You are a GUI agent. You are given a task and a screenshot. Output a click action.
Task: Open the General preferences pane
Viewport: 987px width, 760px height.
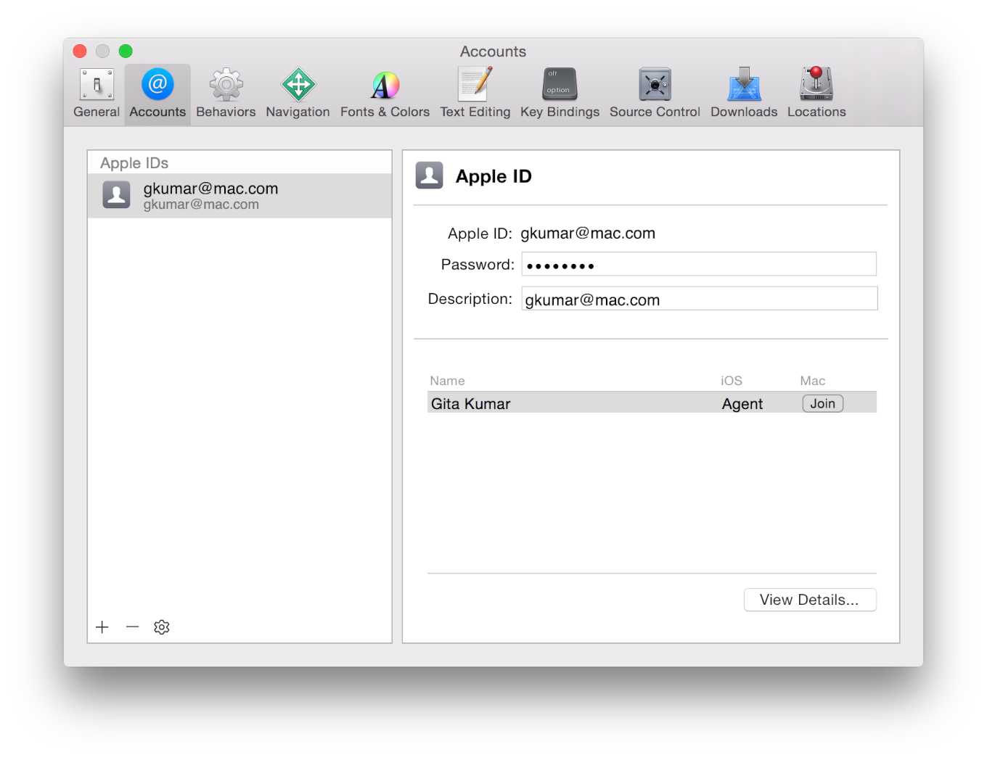pos(97,94)
